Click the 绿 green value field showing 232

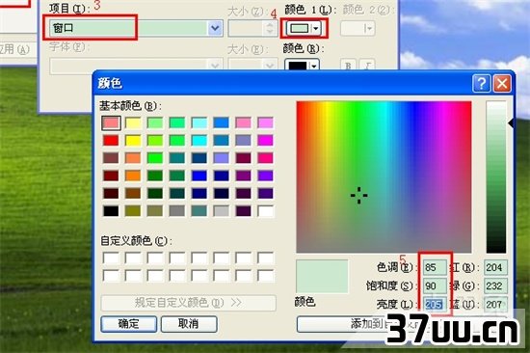(x=495, y=286)
